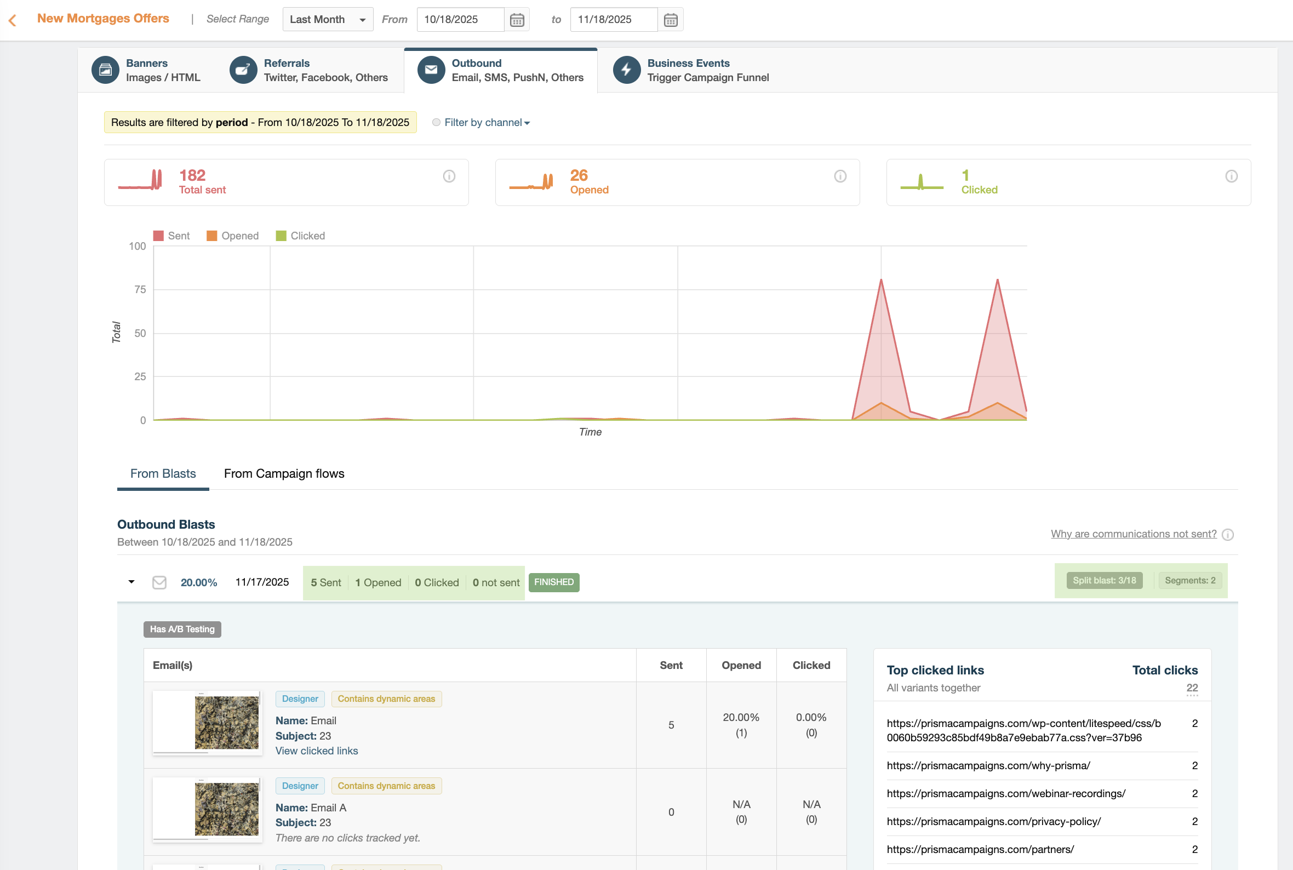Click the Opened card info icon
This screenshot has height=870, width=1293.
(x=840, y=176)
